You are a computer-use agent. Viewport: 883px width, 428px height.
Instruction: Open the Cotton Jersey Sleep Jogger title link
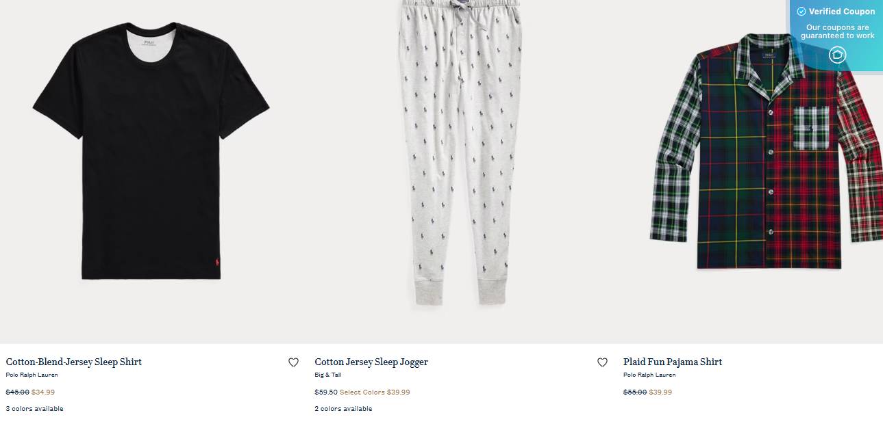coord(371,362)
